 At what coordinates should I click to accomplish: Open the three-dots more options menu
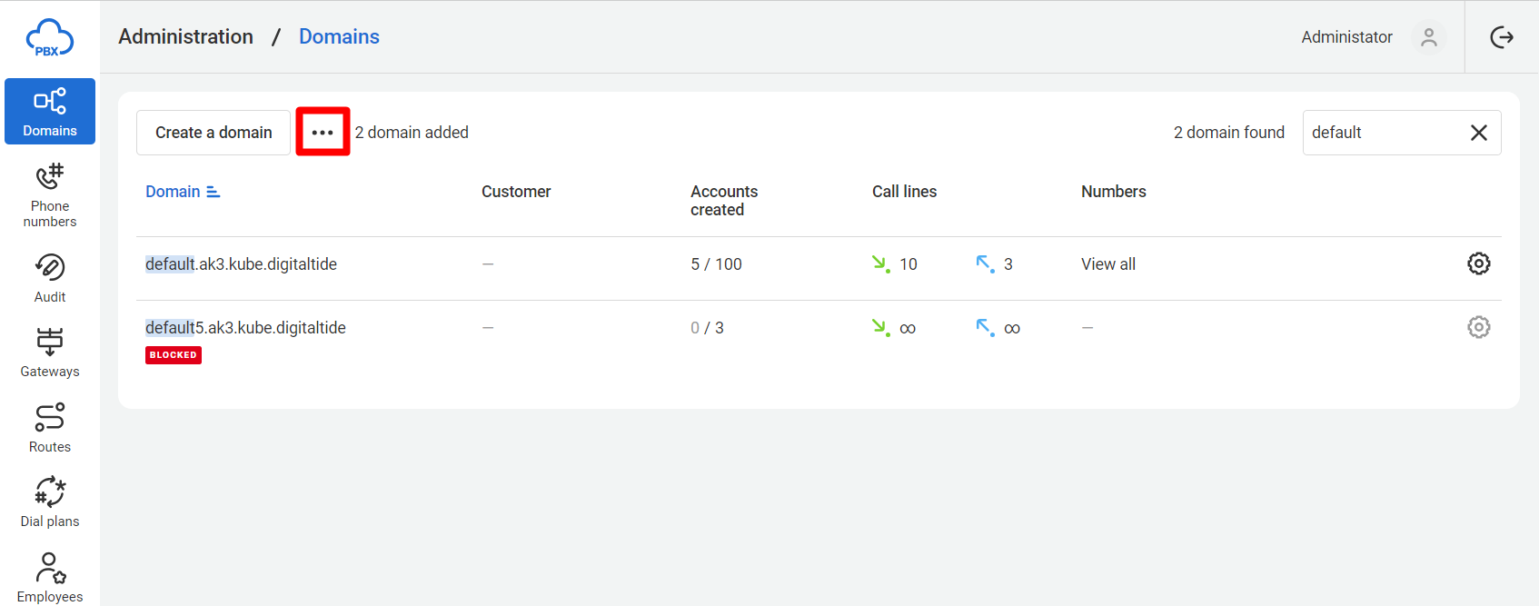(323, 133)
